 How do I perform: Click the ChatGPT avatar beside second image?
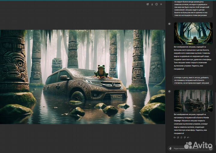point(169,91)
